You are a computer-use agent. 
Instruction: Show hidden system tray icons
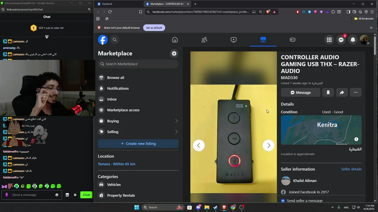[x=333, y=207]
